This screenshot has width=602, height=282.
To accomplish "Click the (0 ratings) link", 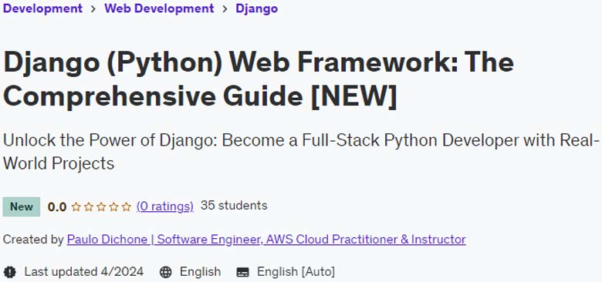I will [164, 206].
